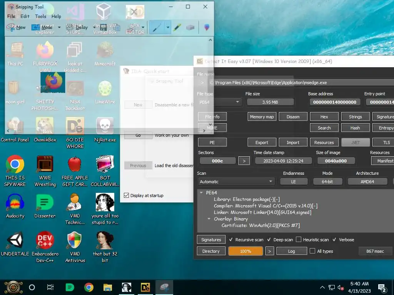Click the Disasm button
This screenshot has height=295, width=394.
293,117
